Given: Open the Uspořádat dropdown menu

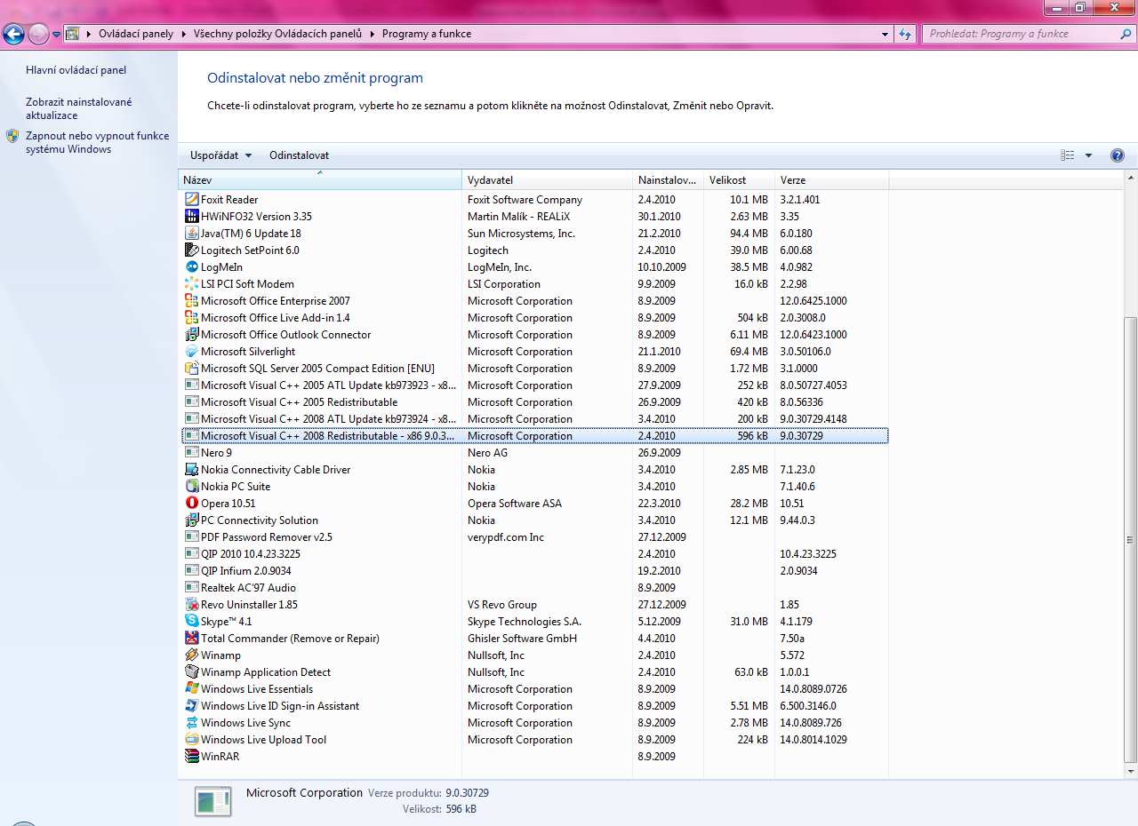Looking at the screenshot, I should click(220, 155).
